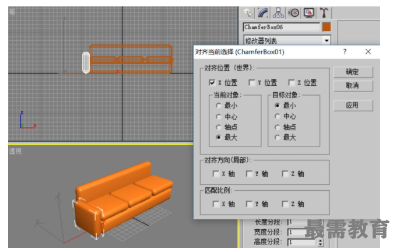Click the 高度分段 spinner arrows
The image size is (393, 252).
coord(320,242)
